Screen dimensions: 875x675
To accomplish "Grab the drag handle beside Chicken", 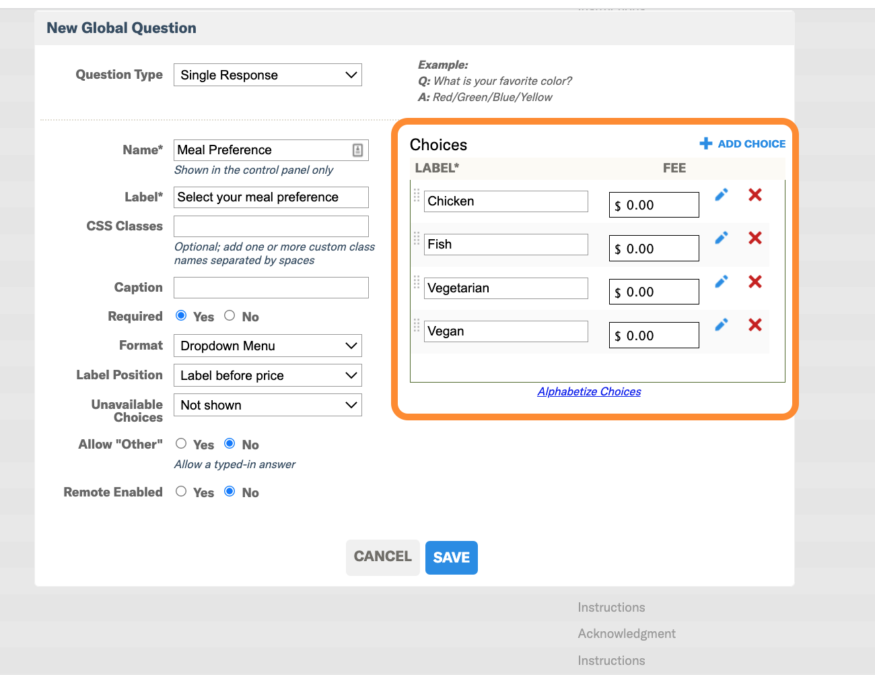I will tap(417, 195).
